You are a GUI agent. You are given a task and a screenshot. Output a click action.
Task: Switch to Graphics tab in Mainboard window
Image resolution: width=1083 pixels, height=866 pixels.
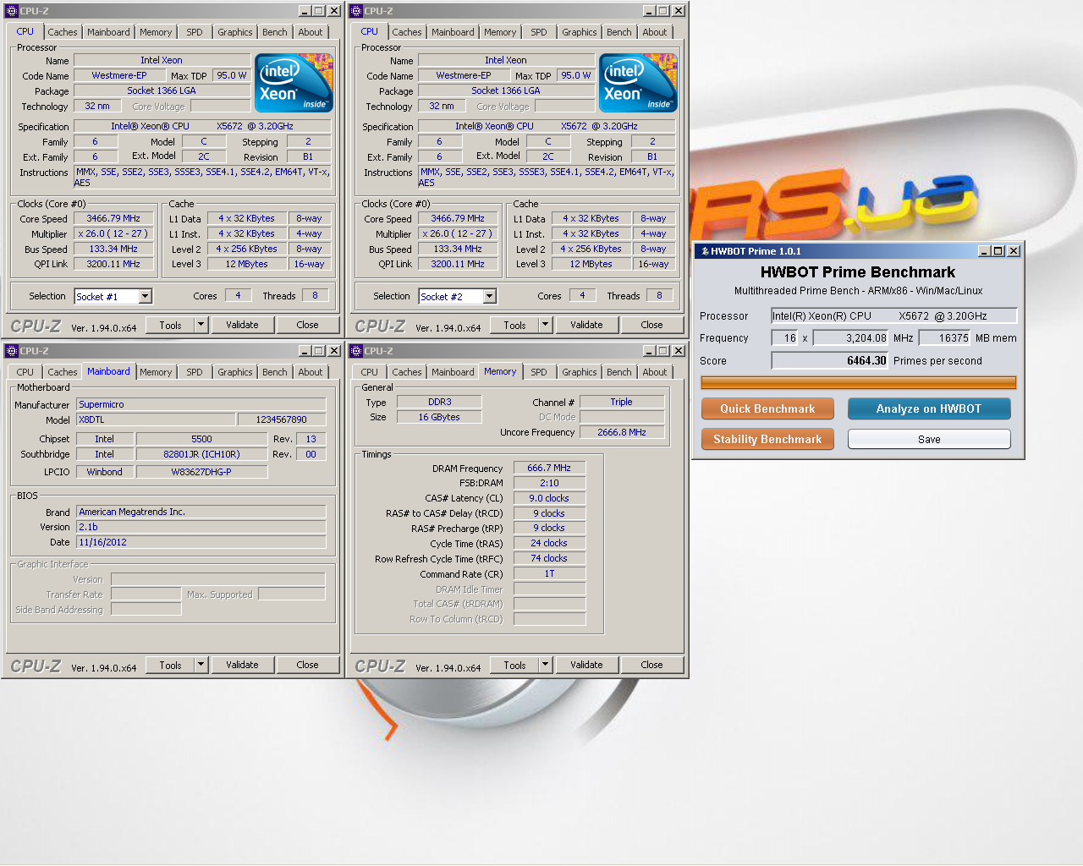pyautogui.click(x=234, y=372)
